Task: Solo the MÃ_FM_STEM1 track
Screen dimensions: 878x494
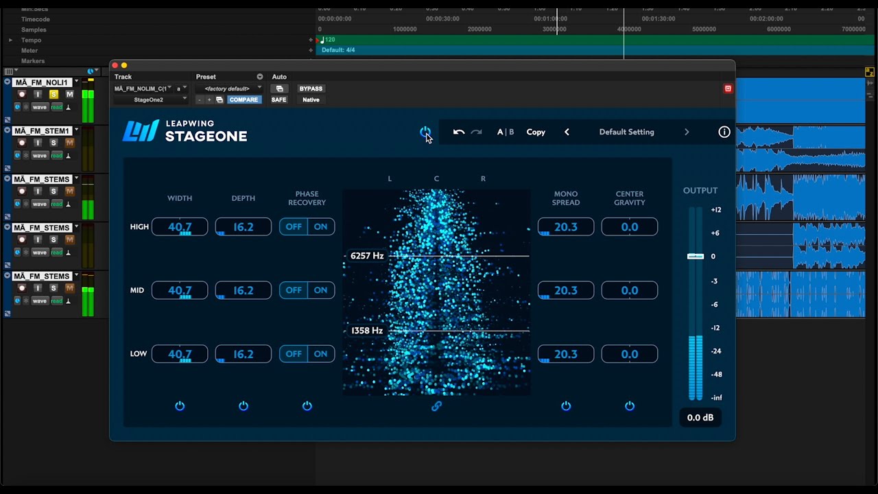Action: pos(54,143)
